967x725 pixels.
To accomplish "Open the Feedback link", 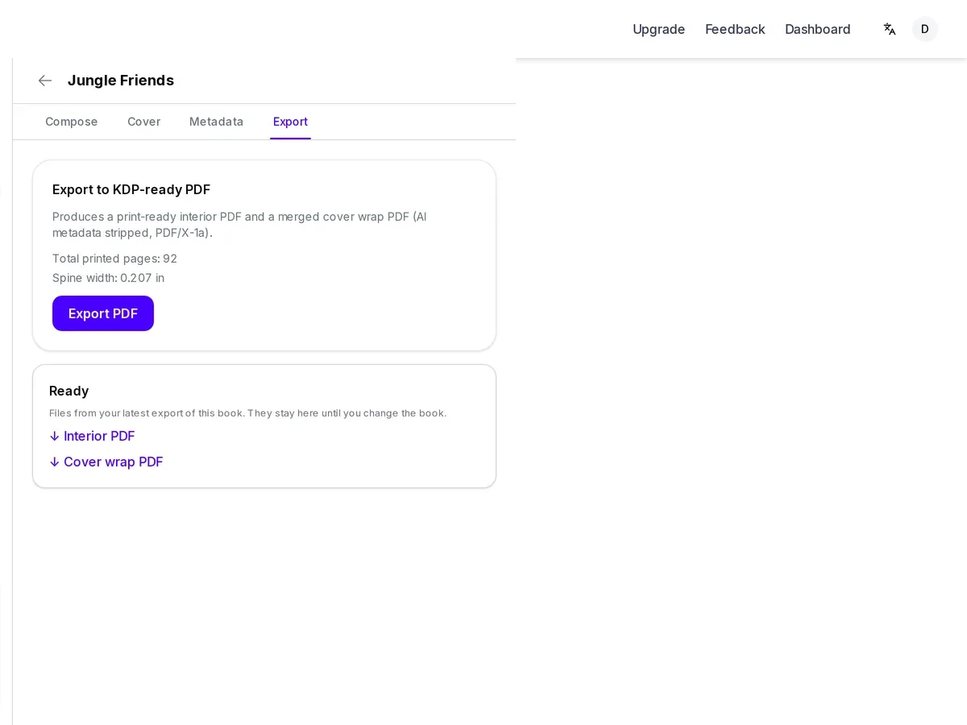I will tap(735, 29).
